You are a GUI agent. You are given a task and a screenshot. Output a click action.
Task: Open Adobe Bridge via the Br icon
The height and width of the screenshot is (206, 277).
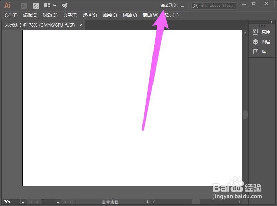(23, 5)
